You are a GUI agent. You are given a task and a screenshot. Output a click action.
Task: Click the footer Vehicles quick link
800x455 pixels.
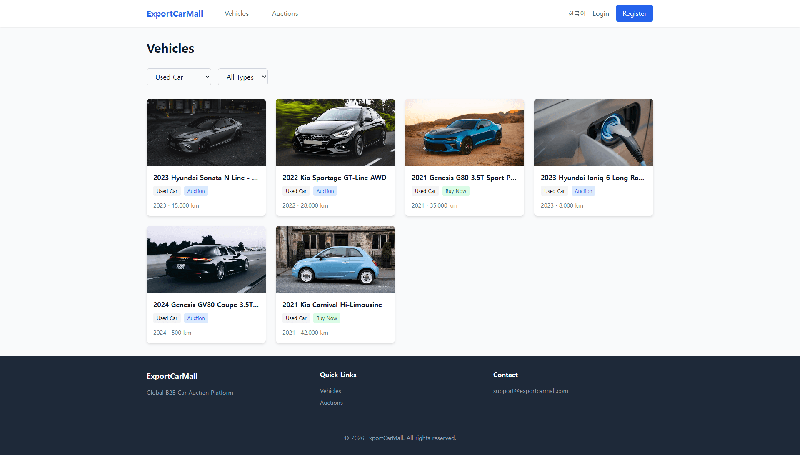[x=330, y=391]
